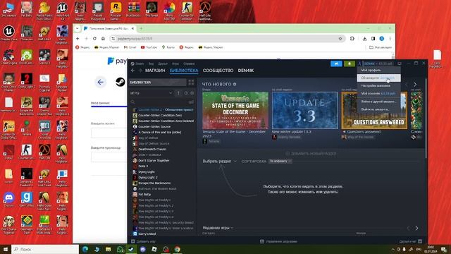Open Fat Baby desktop shortcut
This screenshot has width=451, height=254.
(27, 9)
